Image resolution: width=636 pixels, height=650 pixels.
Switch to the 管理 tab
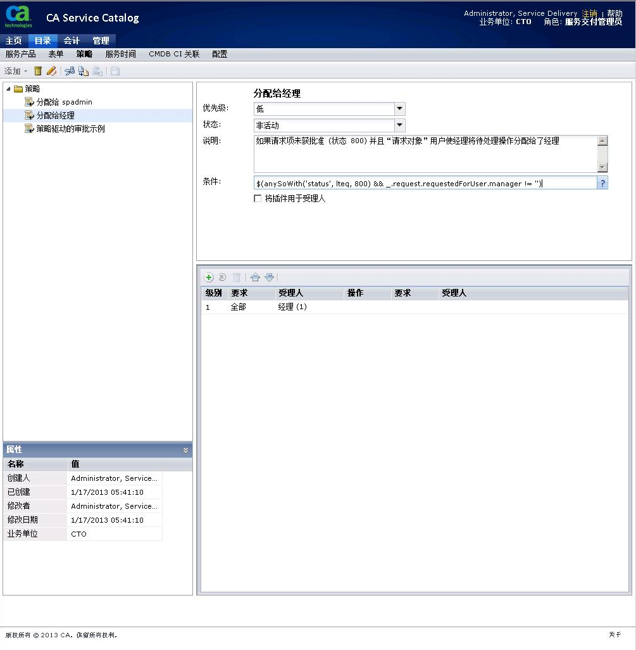click(x=101, y=41)
